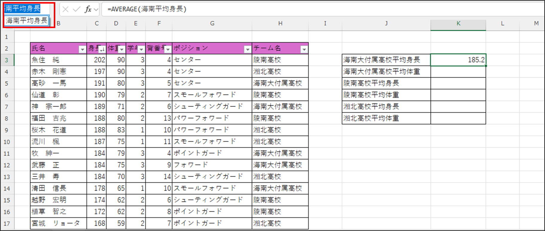Click the cancel (X) icon in formula bar
Screen dimensions: 545x231
(x=66, y=9)
